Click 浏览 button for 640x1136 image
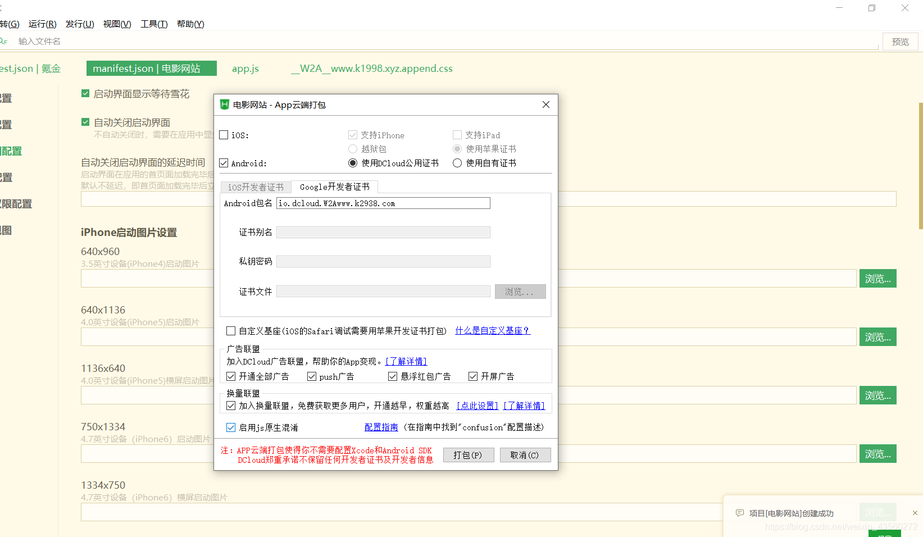This screenshot has height=537, width=923. click(877, 337)
